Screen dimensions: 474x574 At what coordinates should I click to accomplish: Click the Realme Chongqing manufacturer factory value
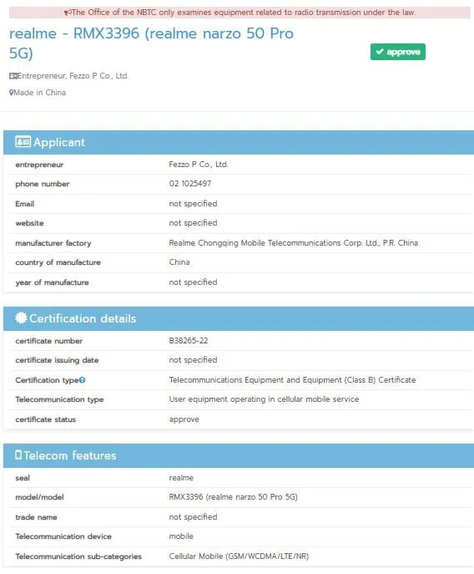293,243
